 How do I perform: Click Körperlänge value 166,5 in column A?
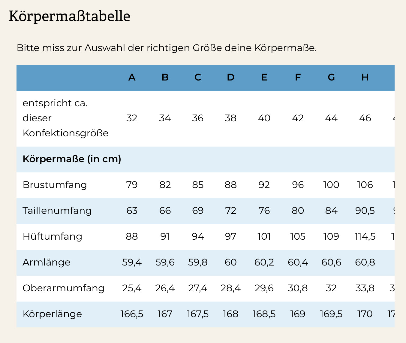132,314
